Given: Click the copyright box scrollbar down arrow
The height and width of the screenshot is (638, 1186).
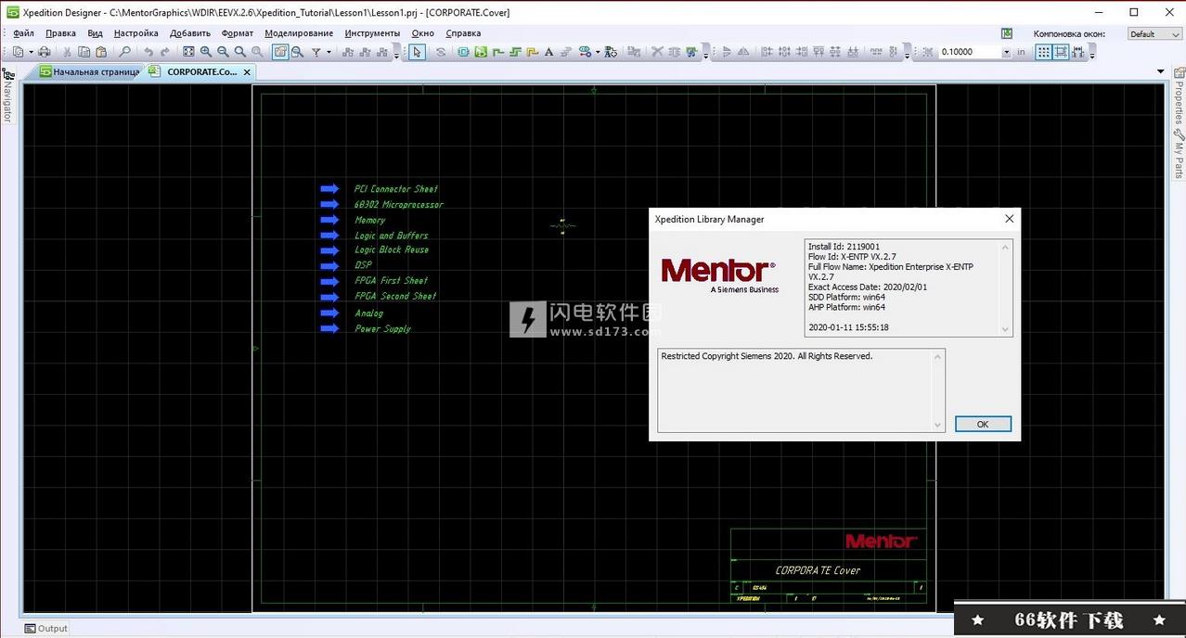Looking at the screenshot, I should [938, 425].
